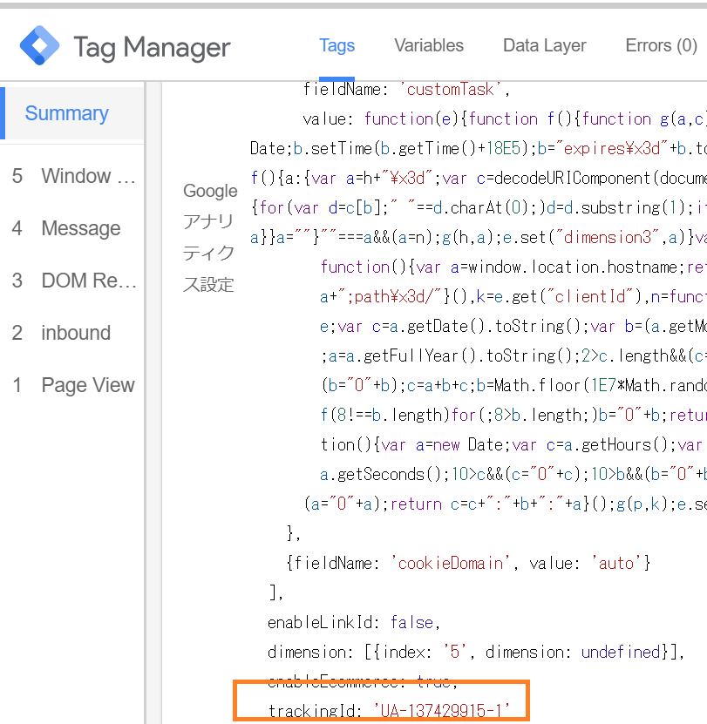Click the value function(e) code line

click(506, 118)
